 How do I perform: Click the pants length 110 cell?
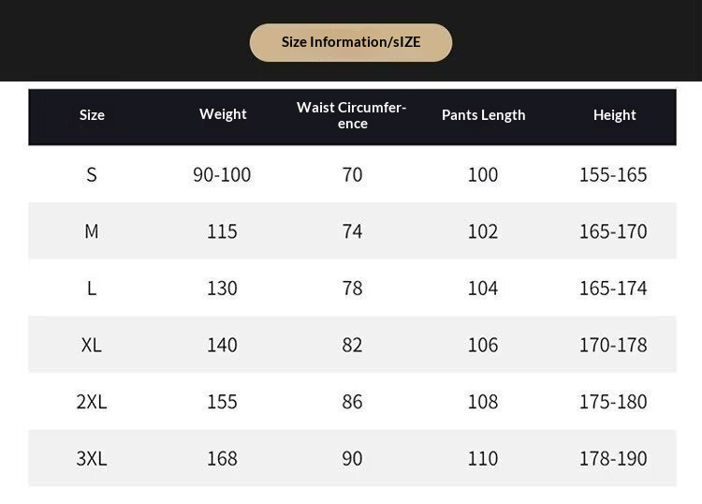click(x=483, y=459)
